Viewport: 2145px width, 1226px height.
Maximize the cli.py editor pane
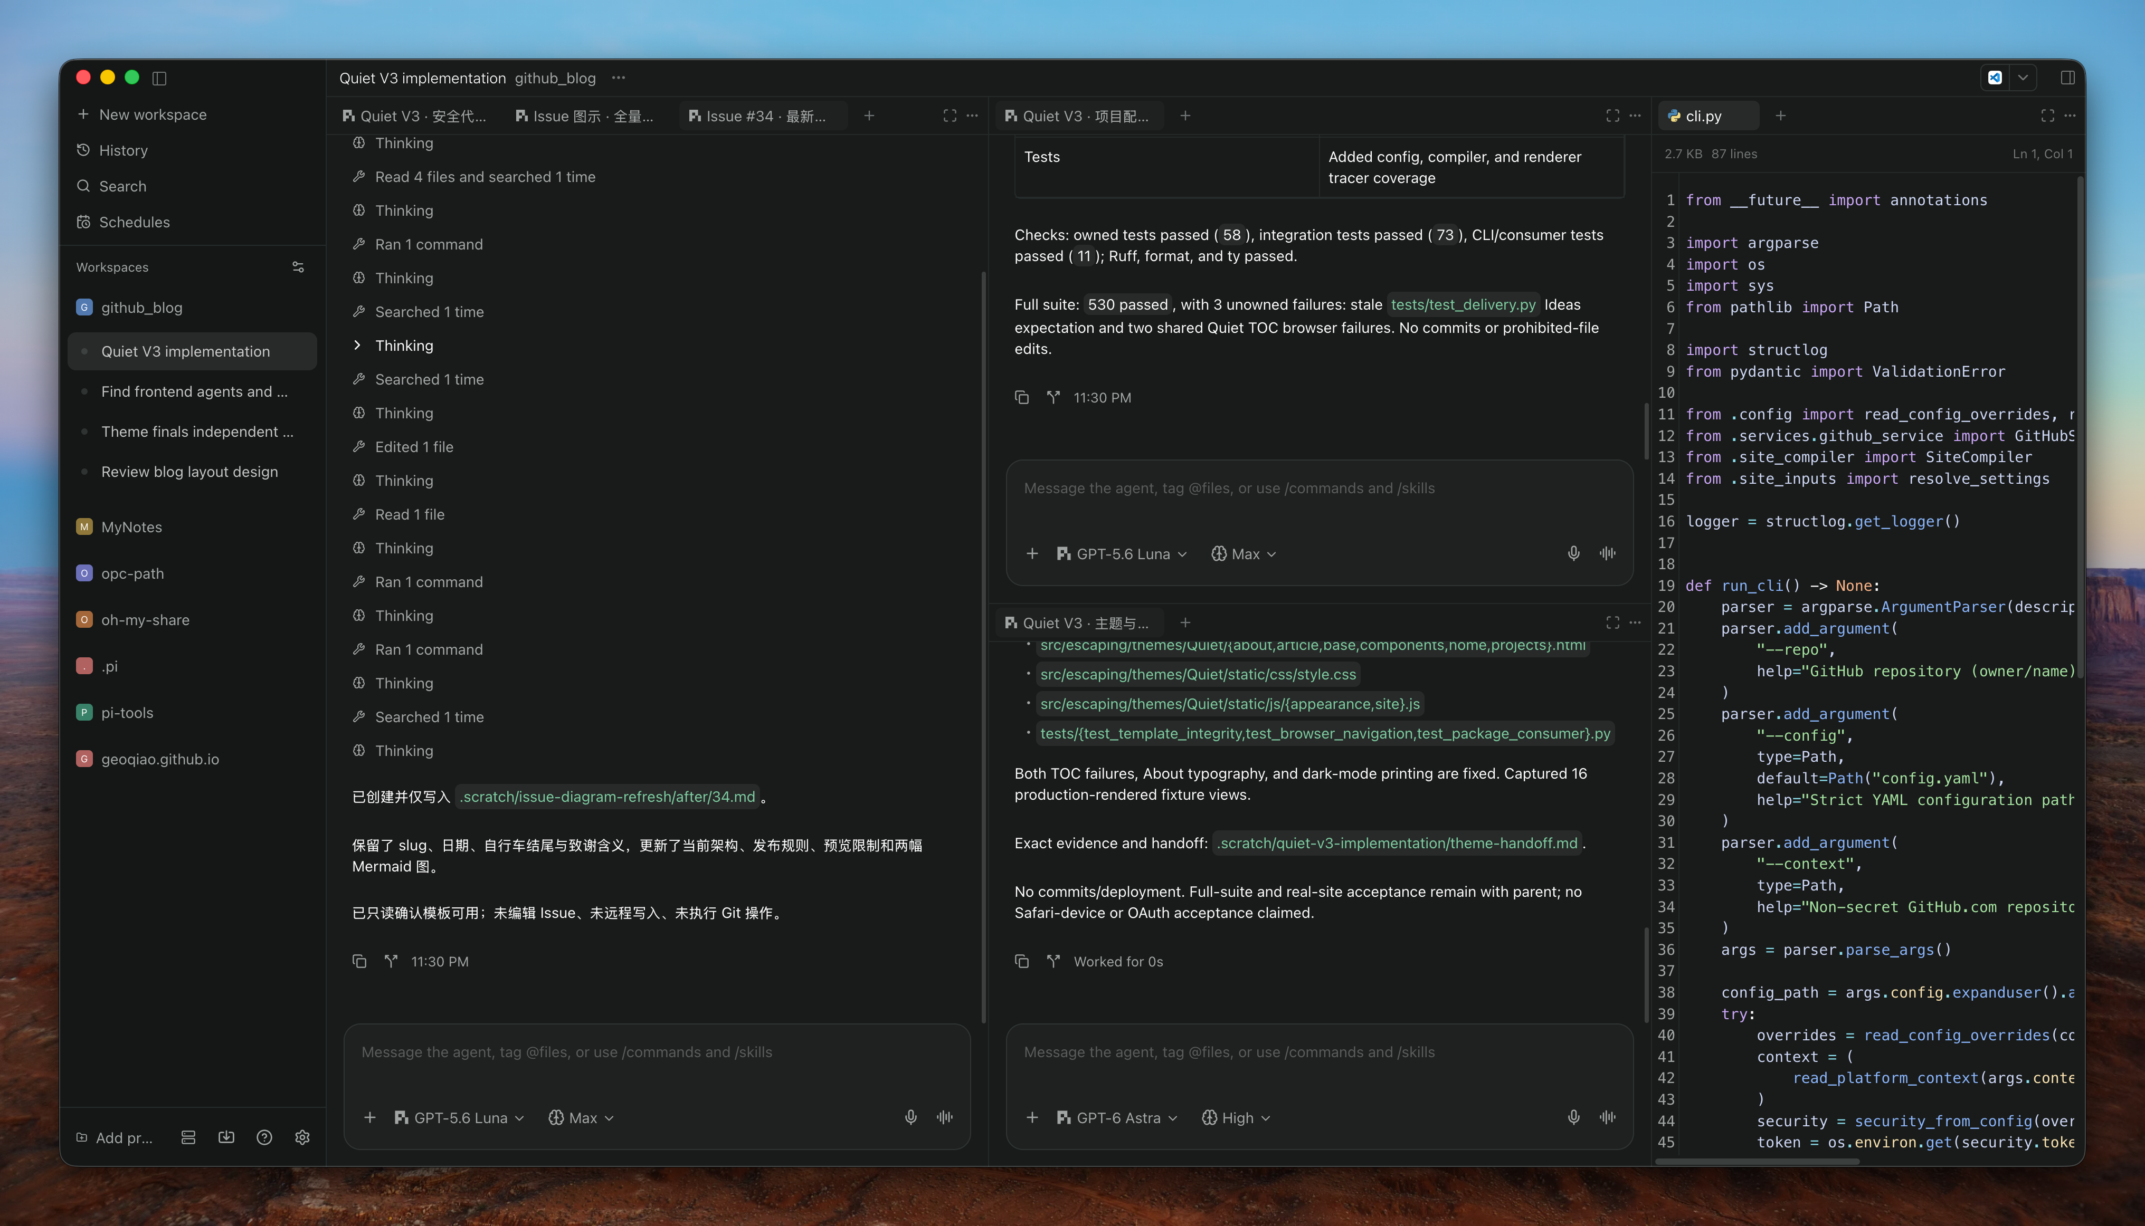(x=2047, y=116)
